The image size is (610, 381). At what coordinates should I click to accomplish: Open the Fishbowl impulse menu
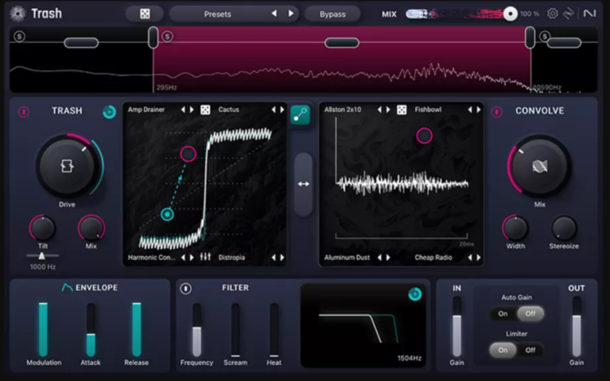pos(428,110)
